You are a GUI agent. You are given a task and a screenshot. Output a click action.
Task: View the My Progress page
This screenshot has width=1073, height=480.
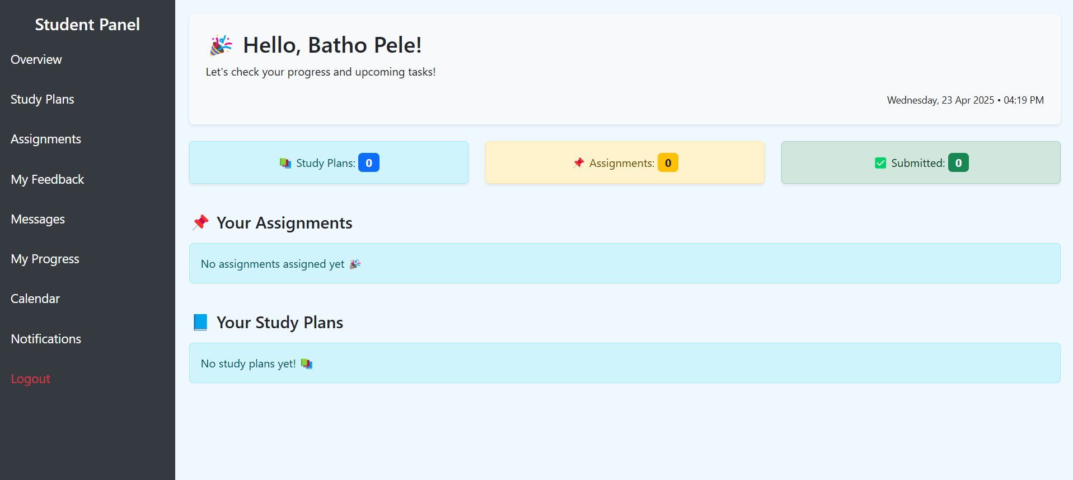[x=45, y=259]
